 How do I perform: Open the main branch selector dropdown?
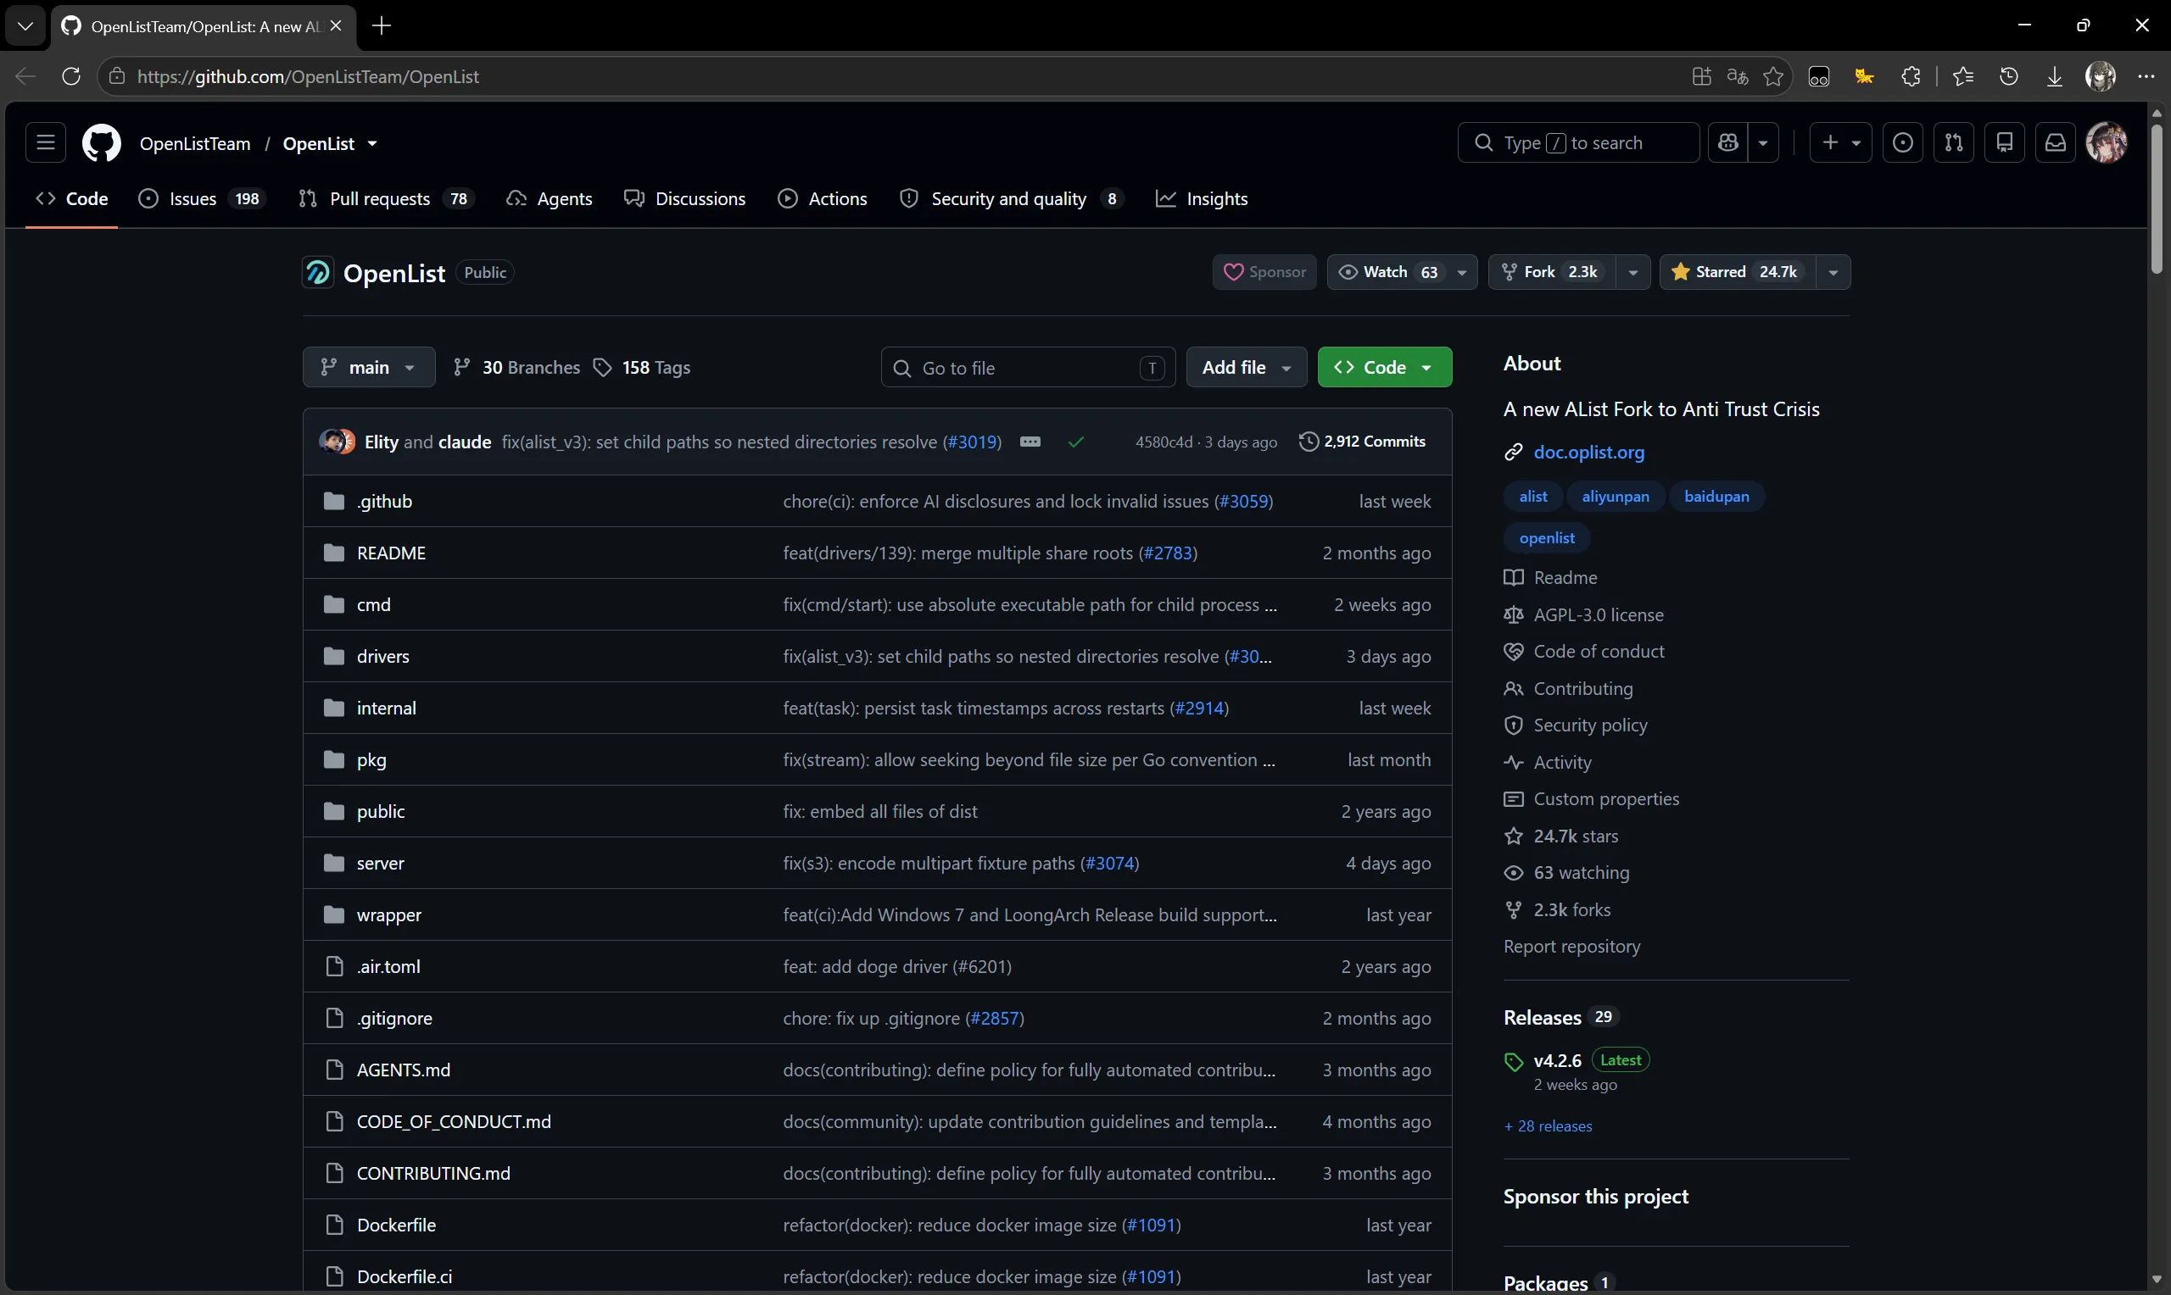pyautogui.click(x=368, y=367)
